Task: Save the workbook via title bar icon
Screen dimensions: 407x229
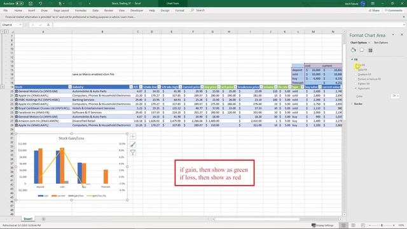Action: click(31, 4)
